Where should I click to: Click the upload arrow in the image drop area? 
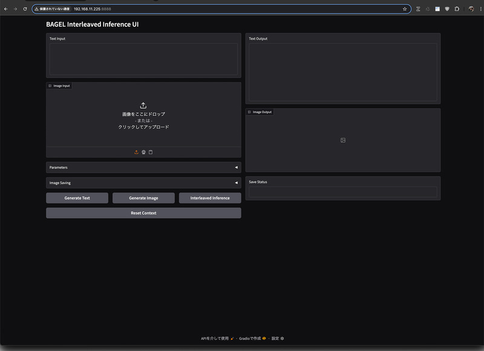(x=143, y=105)
